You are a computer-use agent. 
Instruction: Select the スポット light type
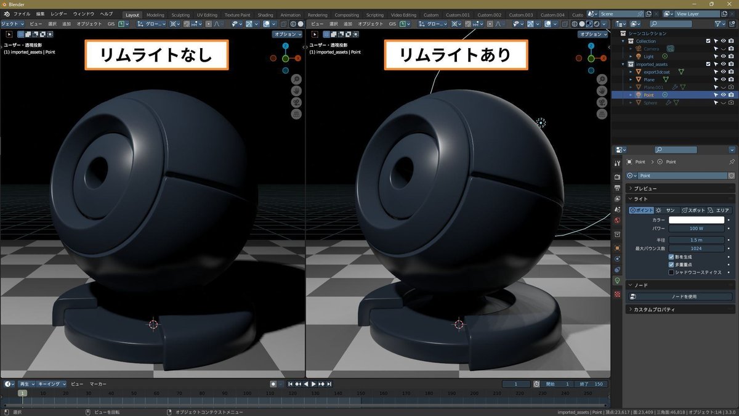click(x=693, y=211)
